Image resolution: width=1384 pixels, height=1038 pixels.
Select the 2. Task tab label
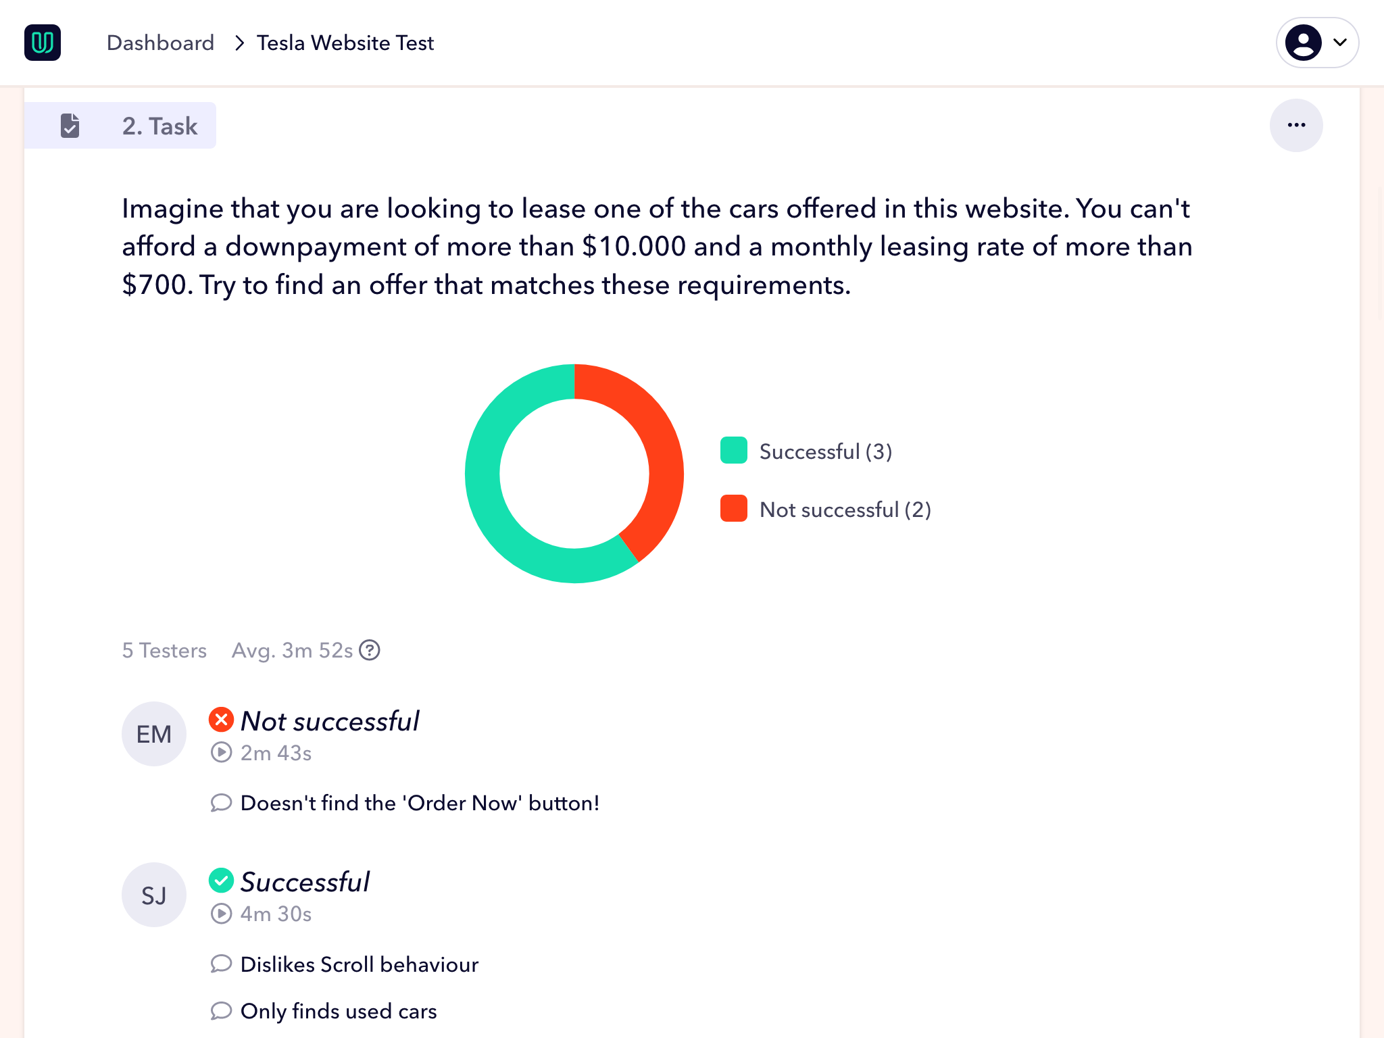click(159, 126)
